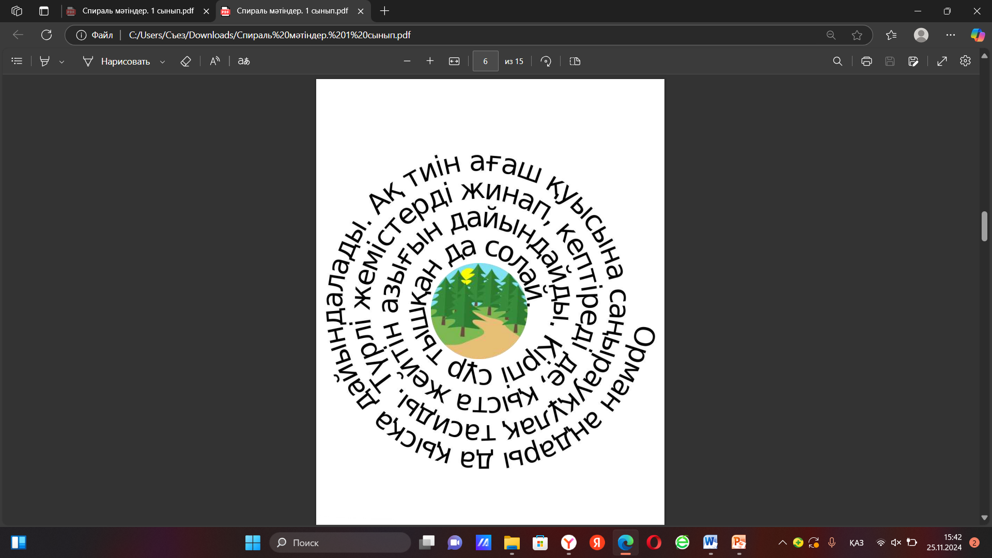Open the PDF search tool
Viewport: 992px width, 558px height.
coord(838,61)
